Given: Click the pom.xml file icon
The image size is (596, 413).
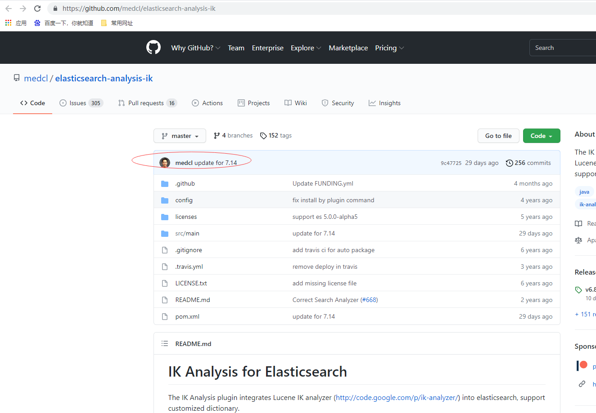Looking at the screenshot, I should [x=165, y=316].
